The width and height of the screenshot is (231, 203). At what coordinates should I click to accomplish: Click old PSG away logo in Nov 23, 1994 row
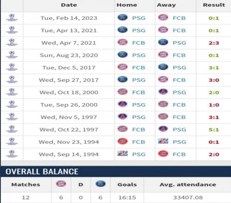pos(163,141)
